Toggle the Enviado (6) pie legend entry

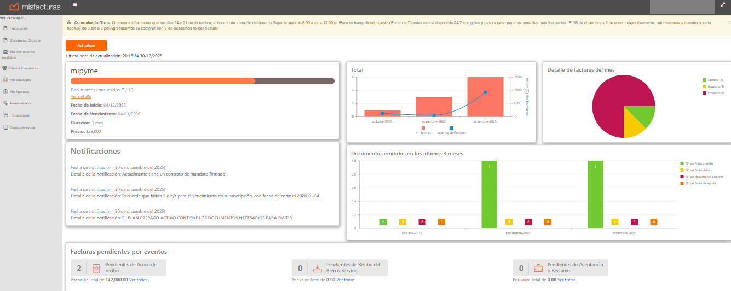(713, 93)
